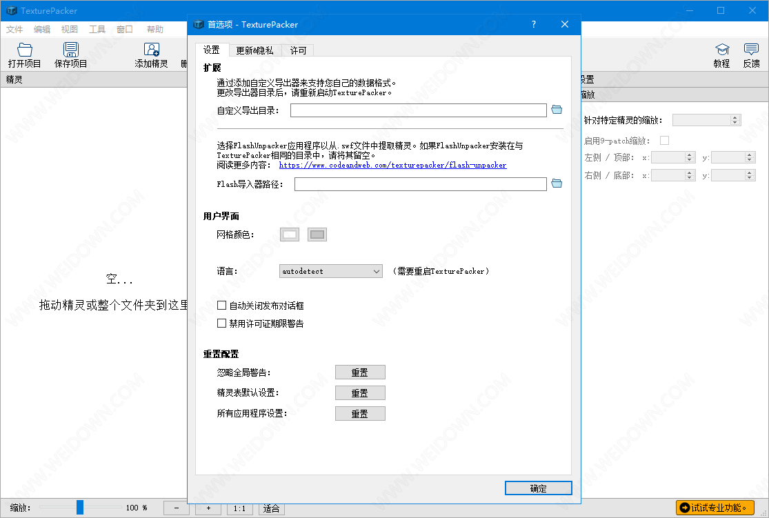This screenshot has width=769, height=518.
Task: Open the 语言 autodetect dropdown
Action: click(x=330, y=271)
